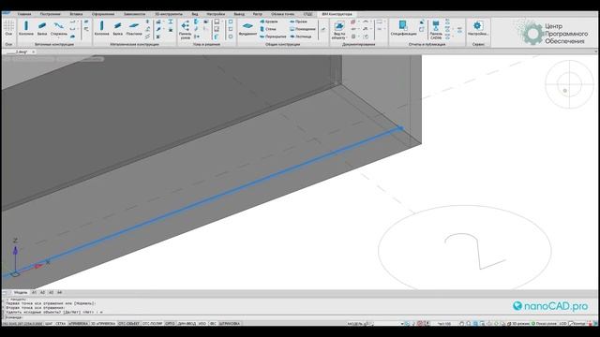Toggle СЕТКА grid in status bar

(x=60, y=324)
